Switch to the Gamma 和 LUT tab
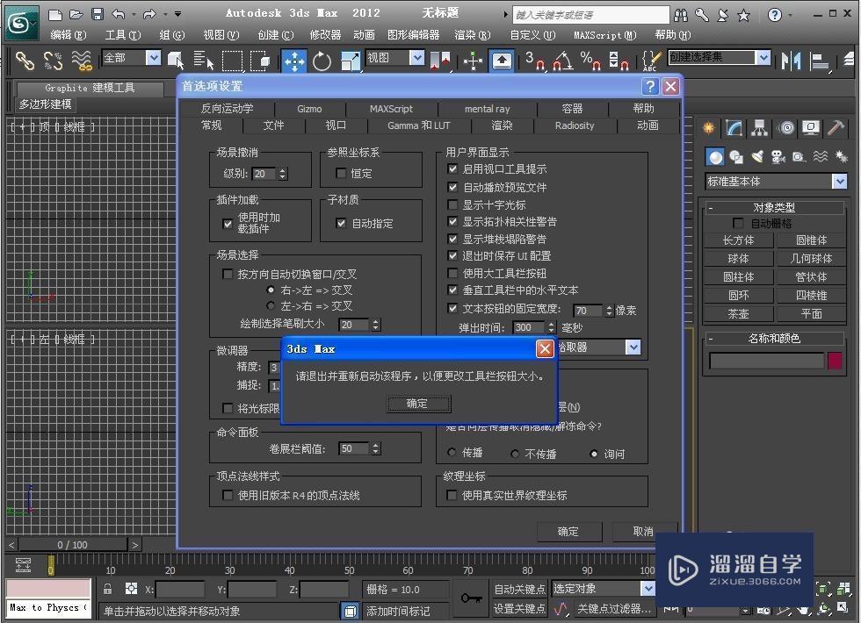This screenshot has height=623, width=861. pos(418,125)
